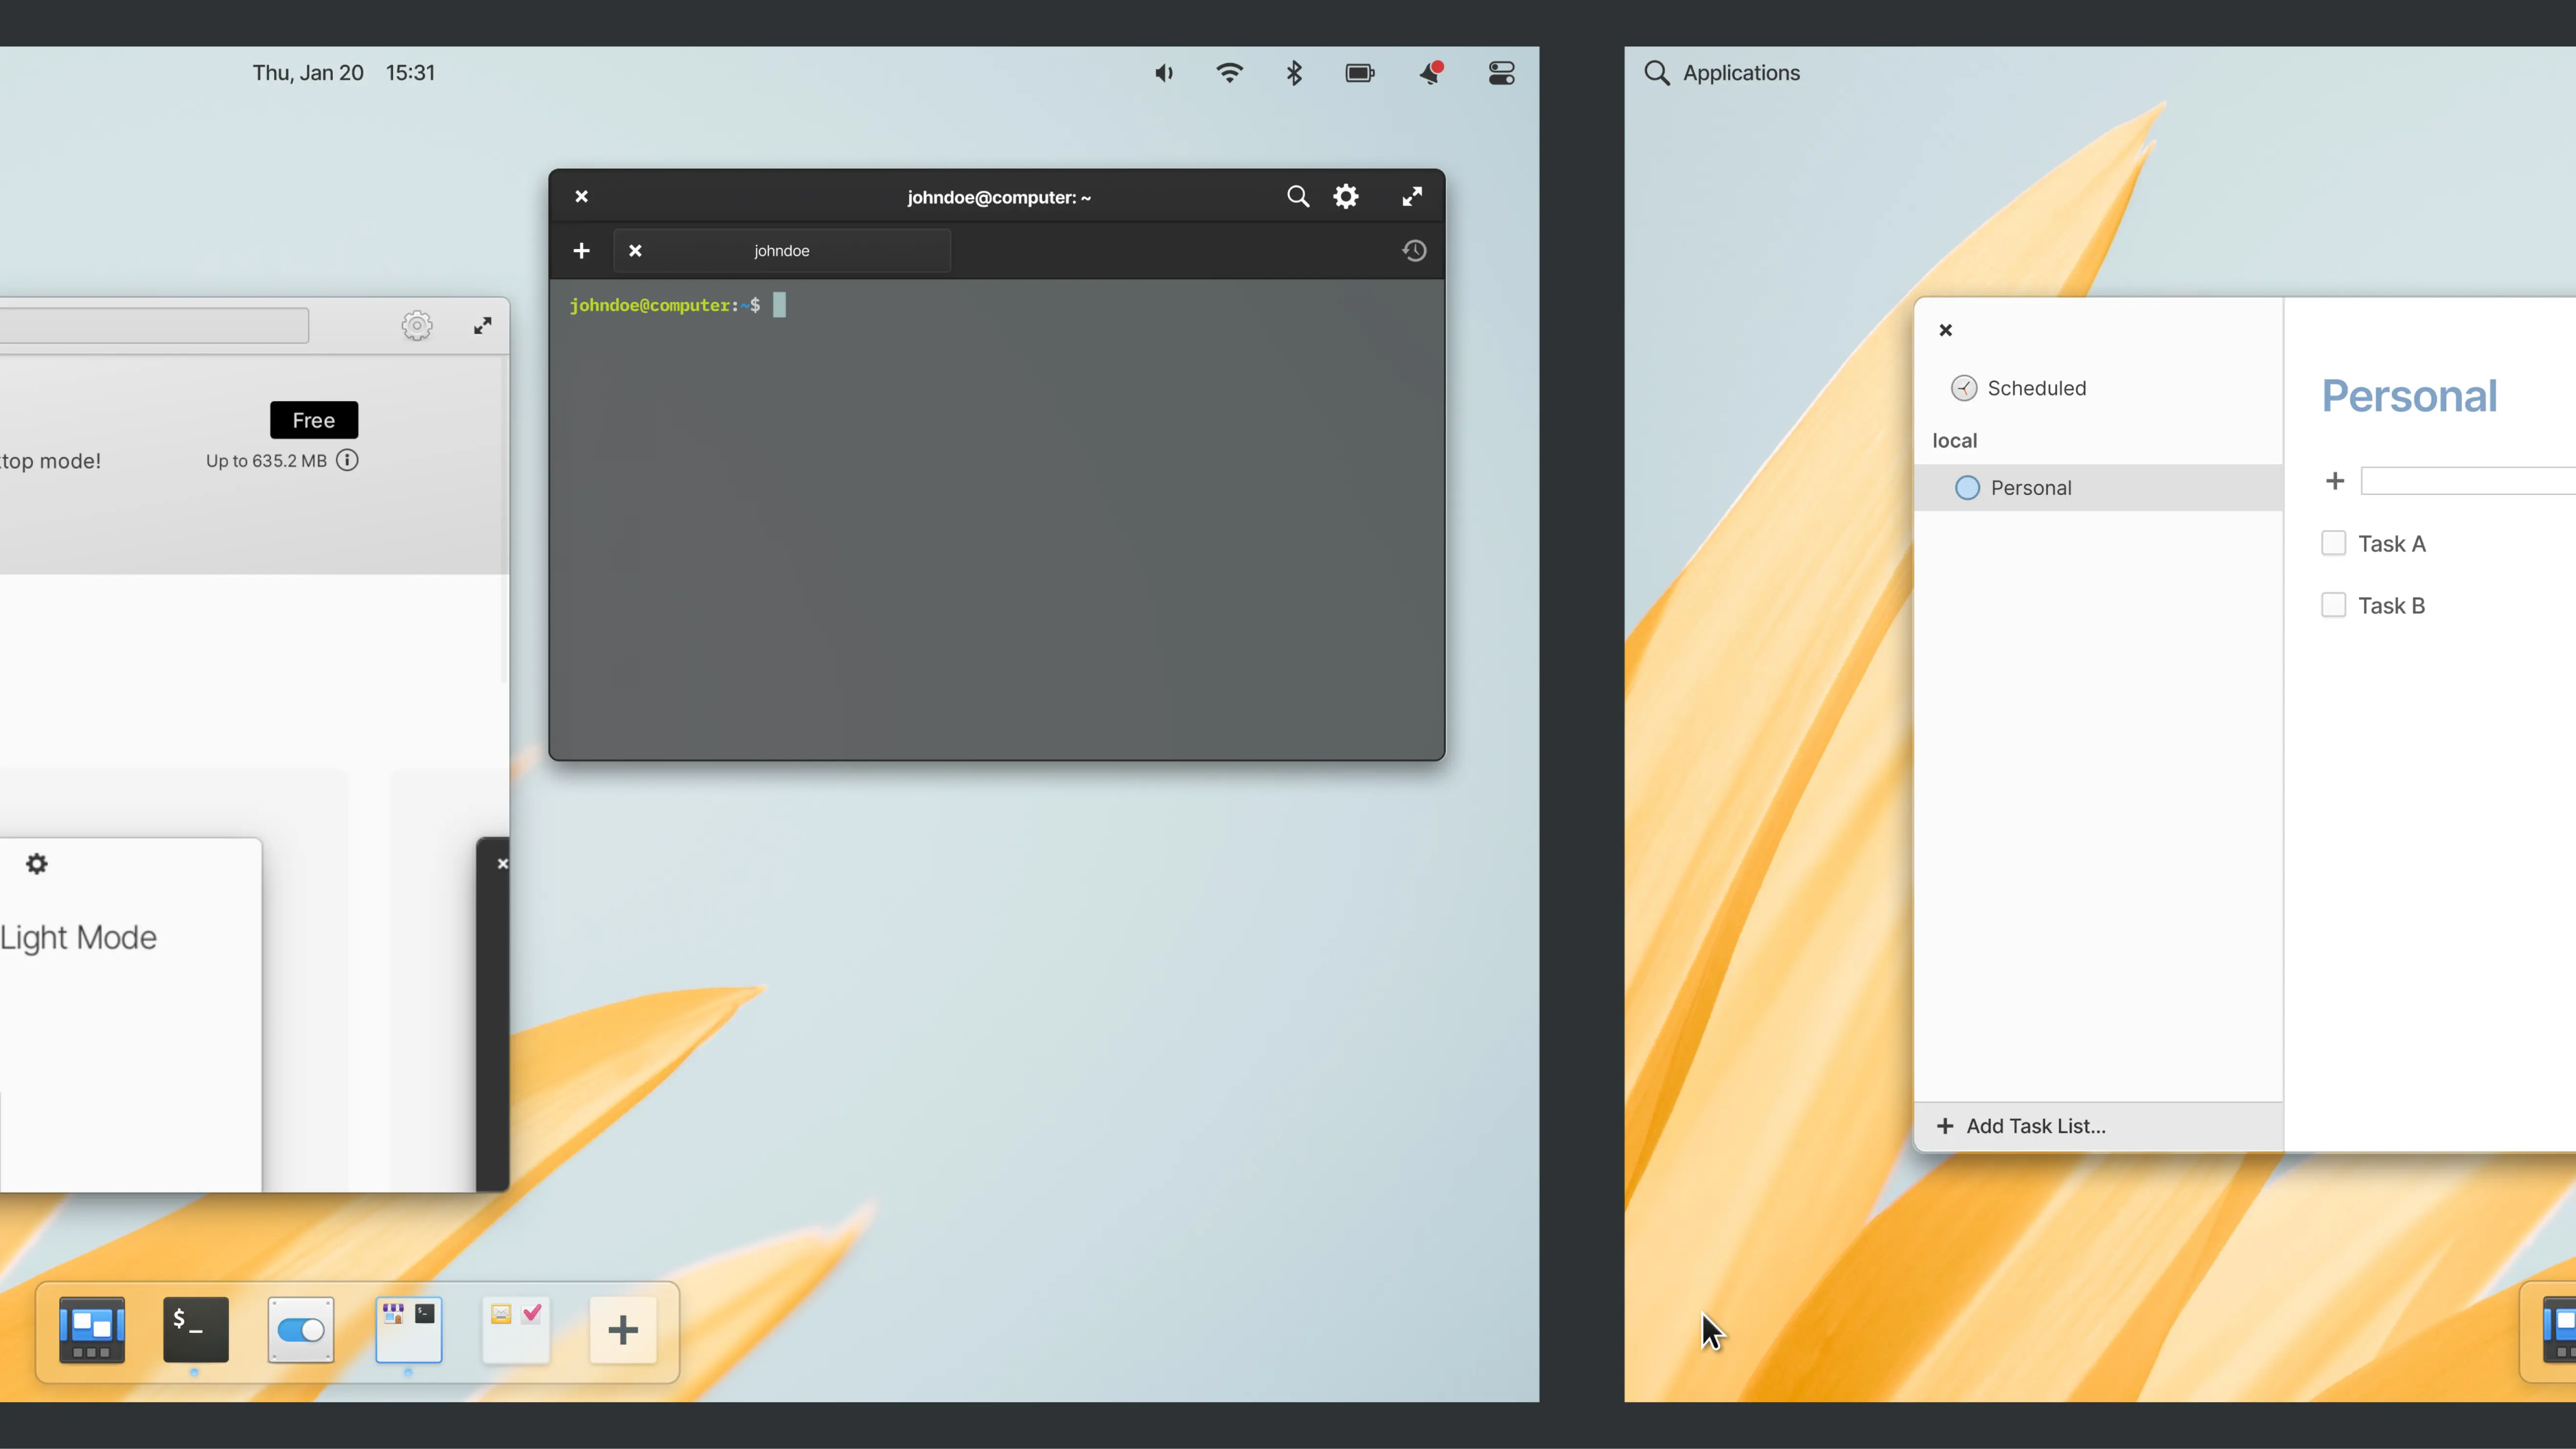Add a new terminal tab
Screen dimensions: 2576x1449
click(581, 250)
